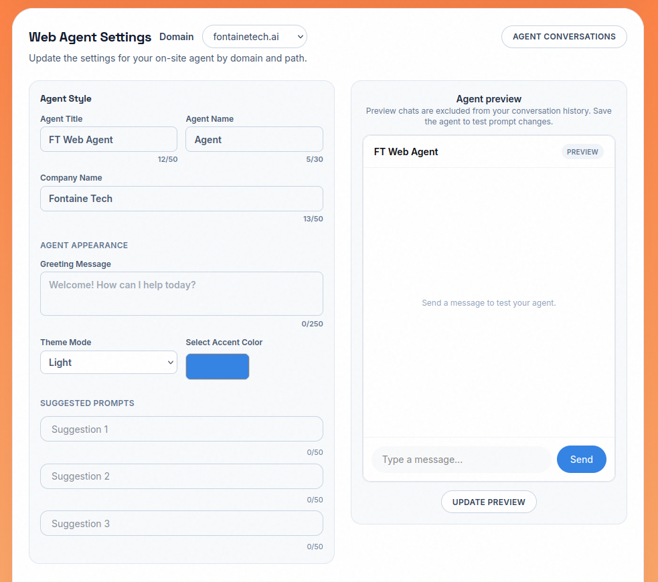The image size is (658, 582).
Task: Click the Suggestion 1 prompt field
Action: pyautogui.click(x=181, y=429)
